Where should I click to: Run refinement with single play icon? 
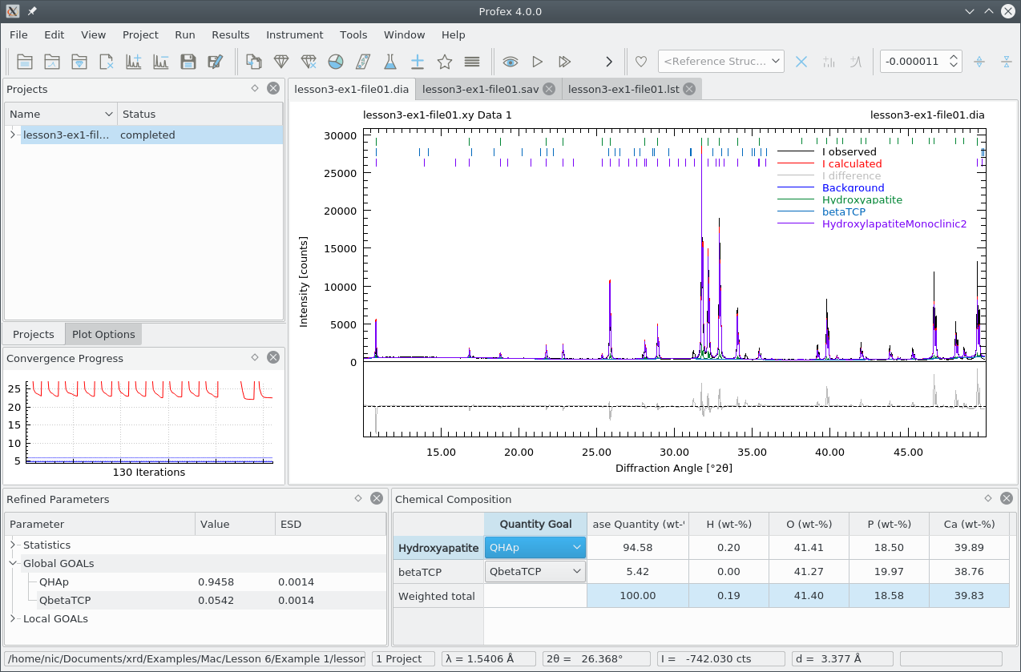point(538,62)
